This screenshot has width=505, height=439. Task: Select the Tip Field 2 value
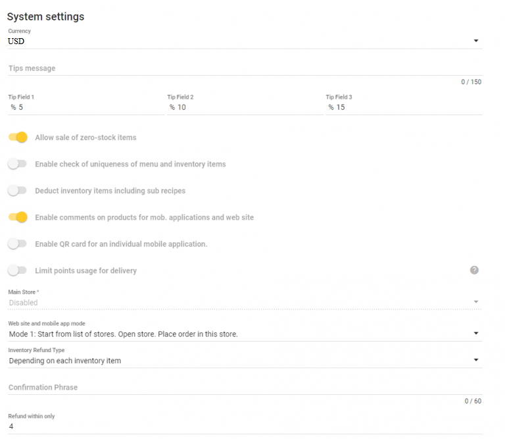[x=181, y=107]
